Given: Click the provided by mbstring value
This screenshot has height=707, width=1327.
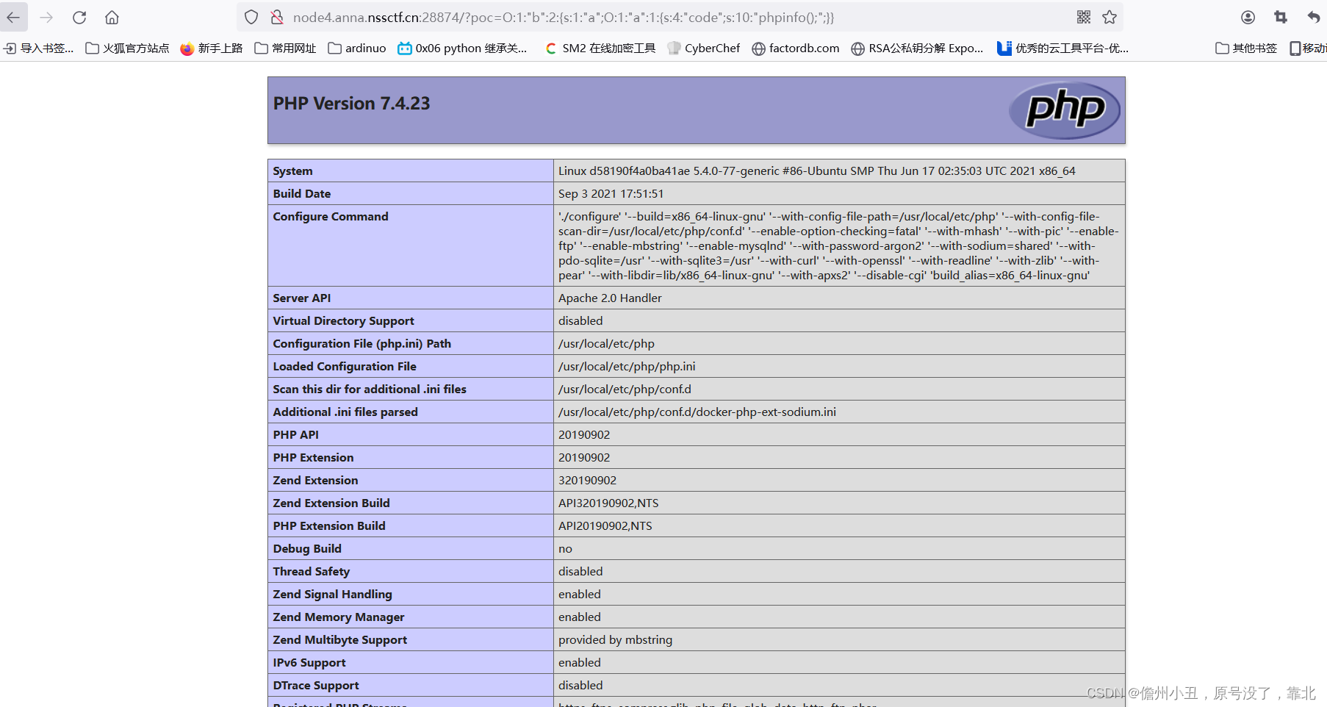Looking at the screenshot, I should tap(615, 639).
